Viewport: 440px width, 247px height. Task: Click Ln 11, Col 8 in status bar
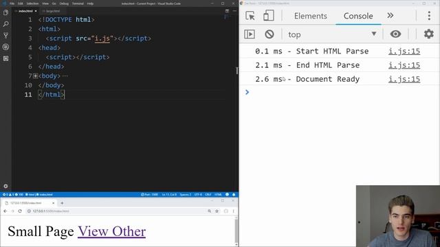169,195
